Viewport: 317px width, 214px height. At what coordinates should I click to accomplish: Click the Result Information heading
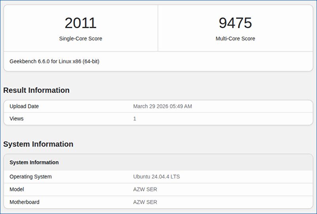pyautogui.click(x=36, y=90)
